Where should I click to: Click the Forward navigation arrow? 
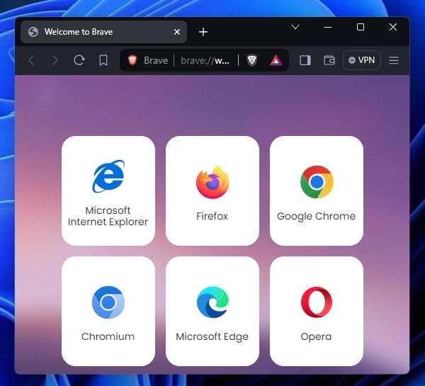(55, 60)
